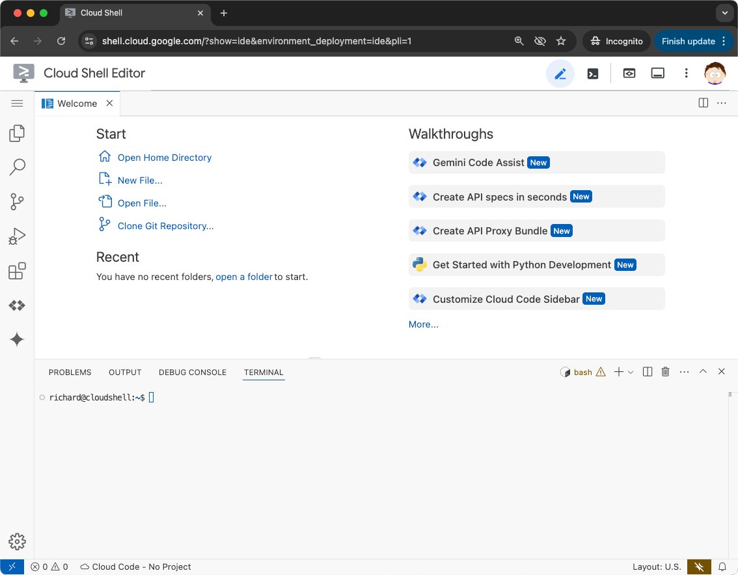Open the browser tab search dropdown
This screenshot has height=575, width=738.
click(724, 13)
